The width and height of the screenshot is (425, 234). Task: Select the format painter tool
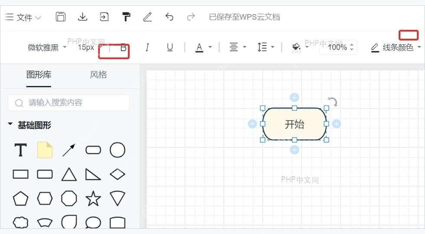(x=126, y=17)
